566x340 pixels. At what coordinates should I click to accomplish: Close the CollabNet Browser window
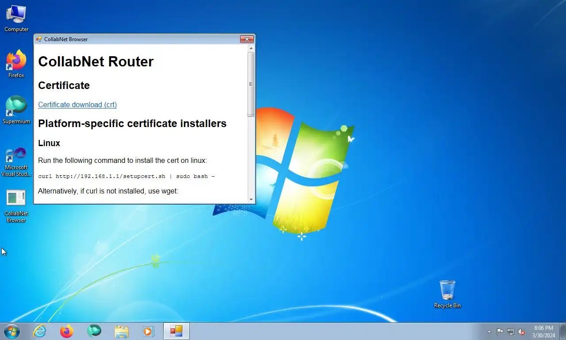click(247, 39)
